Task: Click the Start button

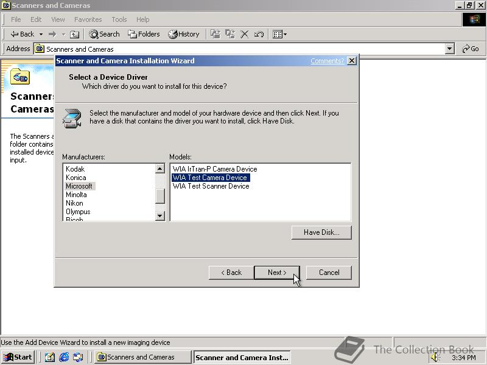Action: [x=18, y=357]
